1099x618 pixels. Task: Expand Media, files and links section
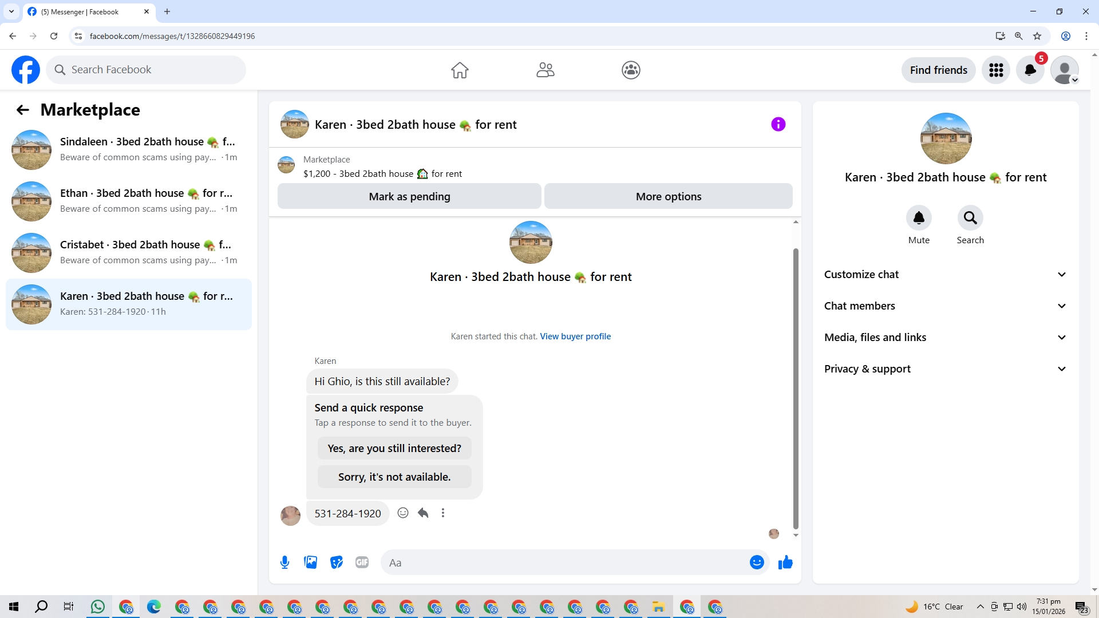click(946, 338)
